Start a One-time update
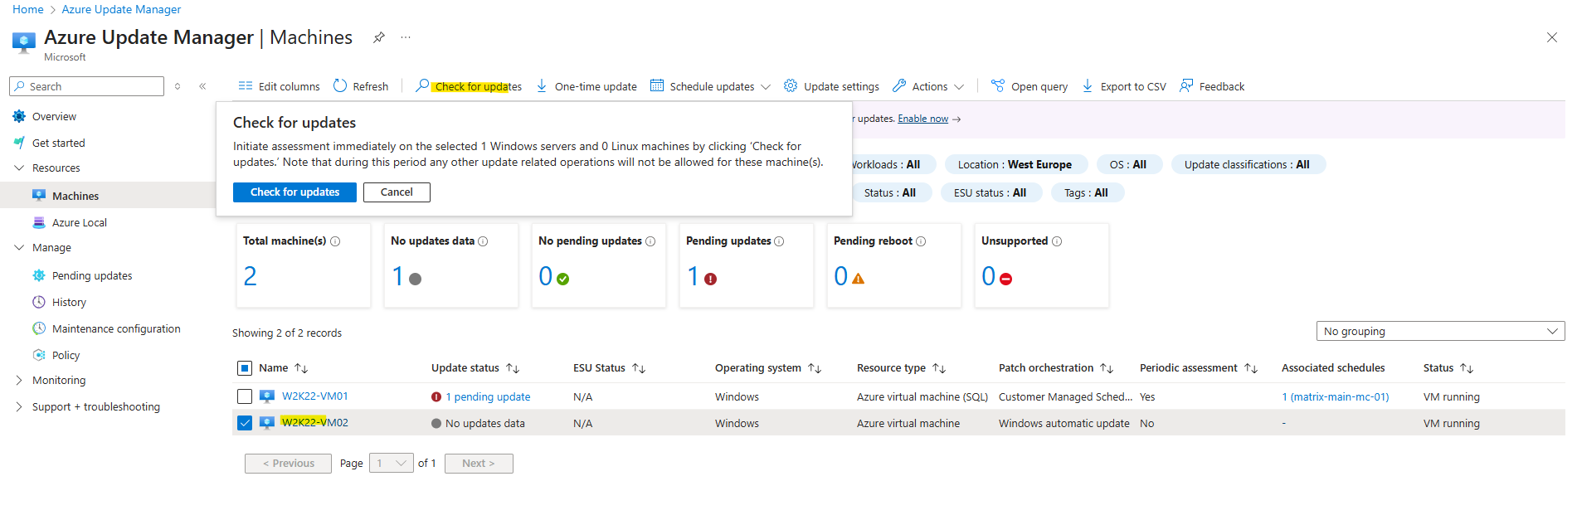The image size is (1577, 520). click(x=587, y=86)
